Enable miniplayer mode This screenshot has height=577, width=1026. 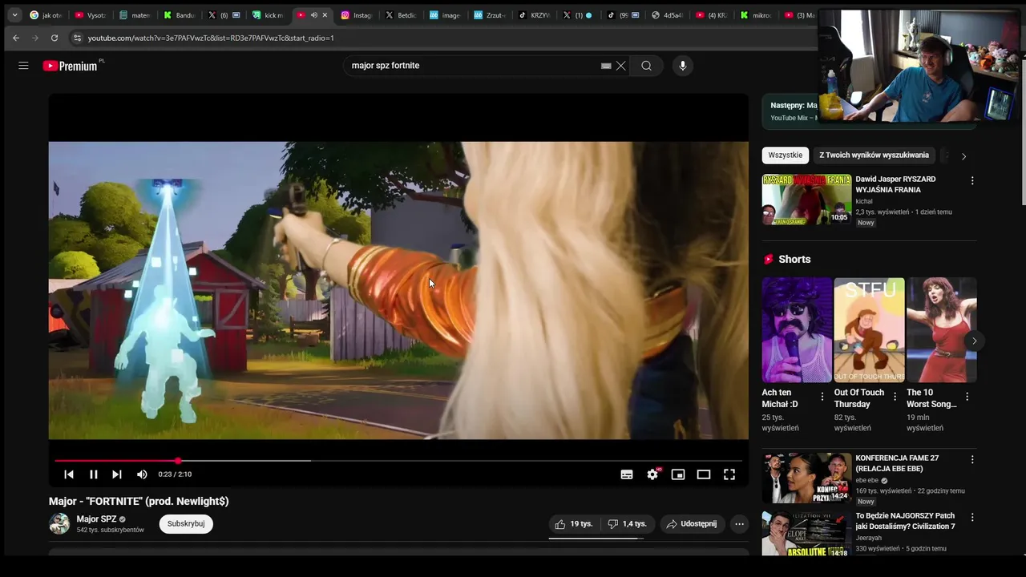[678, 474]
